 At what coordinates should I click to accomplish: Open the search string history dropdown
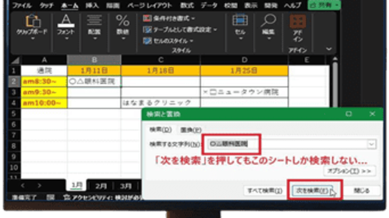[x=372, y=144]
